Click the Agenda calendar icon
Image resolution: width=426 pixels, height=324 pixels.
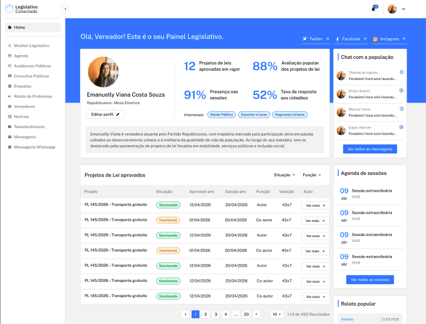point(10,56)
